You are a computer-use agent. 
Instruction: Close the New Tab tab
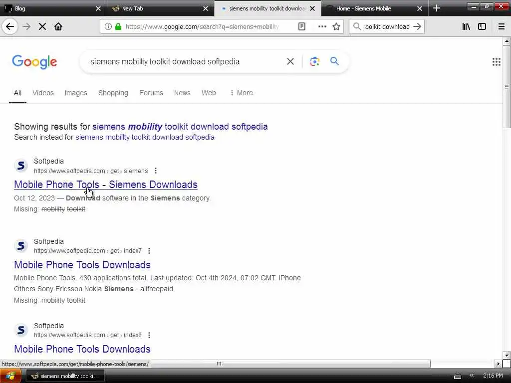coord(206,8)
